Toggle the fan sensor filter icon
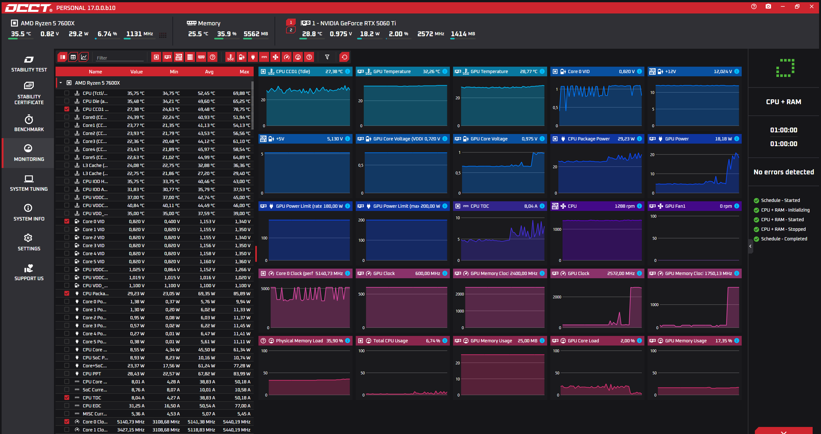821x434 pixels. 275,57
